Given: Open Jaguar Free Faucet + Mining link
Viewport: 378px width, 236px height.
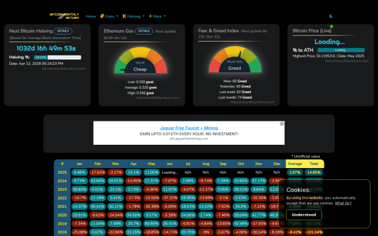Looking at the screenshot, I should [x=189, y=128].
